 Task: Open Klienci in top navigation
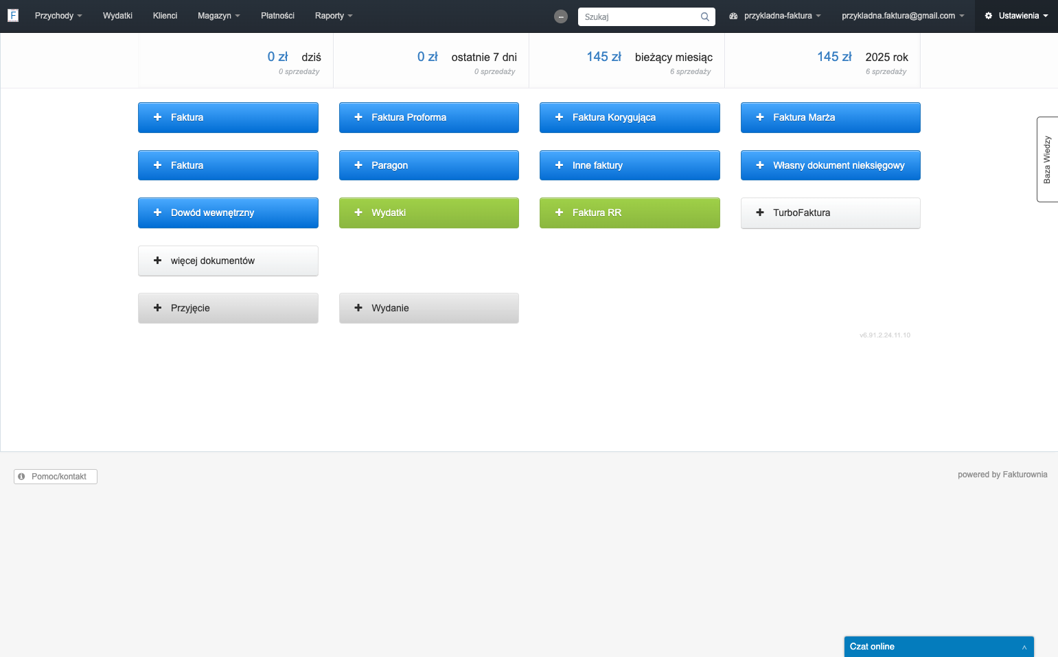[x=165, y=16]
